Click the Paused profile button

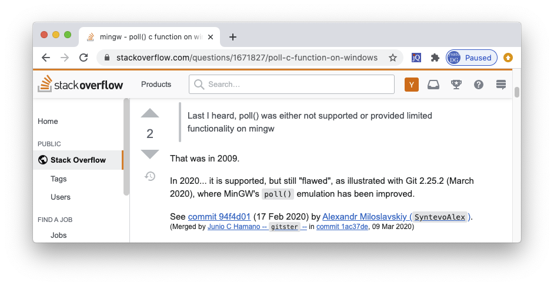tap(472, 58)
